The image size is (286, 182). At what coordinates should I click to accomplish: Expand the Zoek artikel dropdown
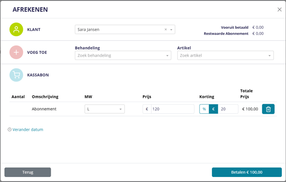pos(269,55)
